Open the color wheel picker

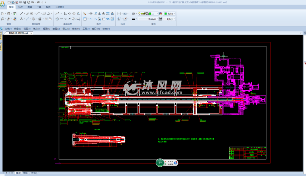160,13
